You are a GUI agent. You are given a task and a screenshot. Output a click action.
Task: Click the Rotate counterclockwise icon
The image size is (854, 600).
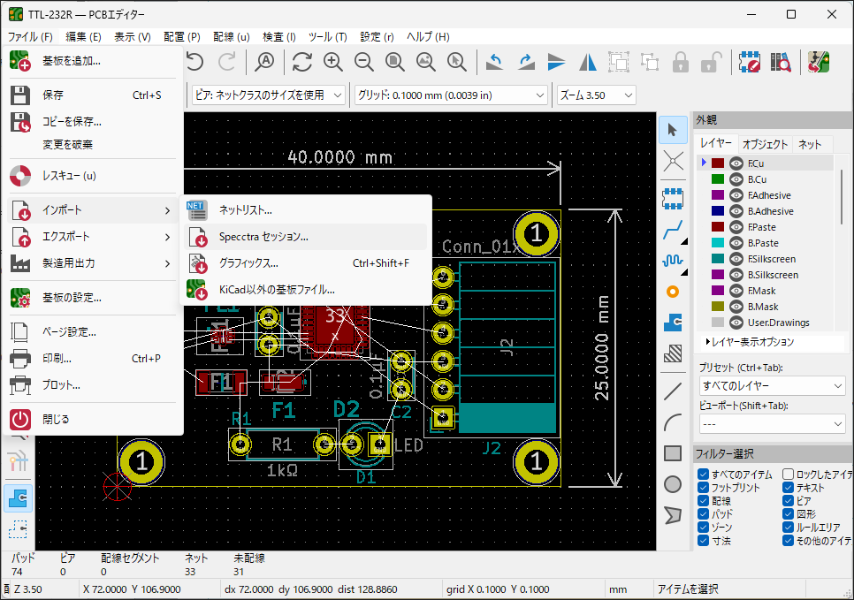click(x=494, y=62)
